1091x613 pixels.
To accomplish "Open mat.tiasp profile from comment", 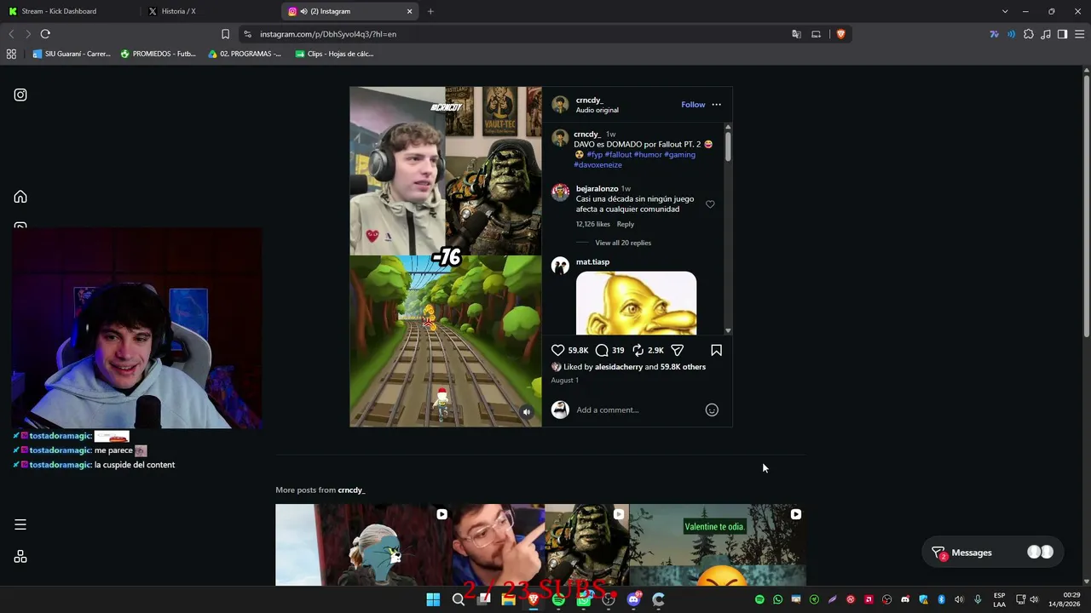I will 592,261.
